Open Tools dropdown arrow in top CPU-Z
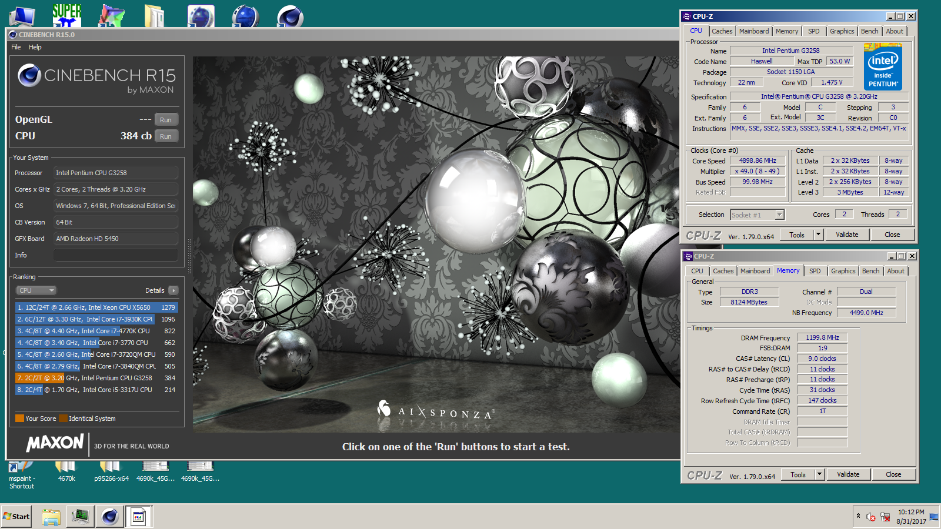This screenshot has width=941, height=529. (x=817, y=235)
